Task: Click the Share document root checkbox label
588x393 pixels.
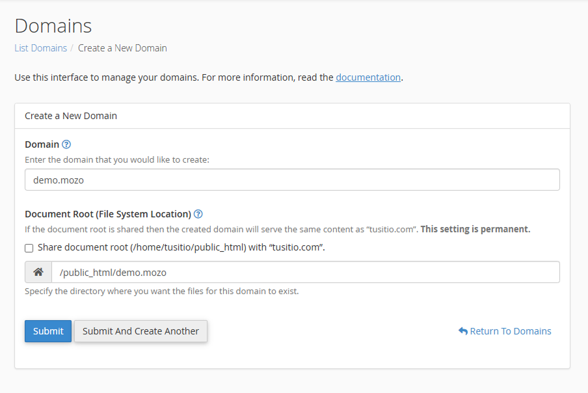Action: [181, 247]
